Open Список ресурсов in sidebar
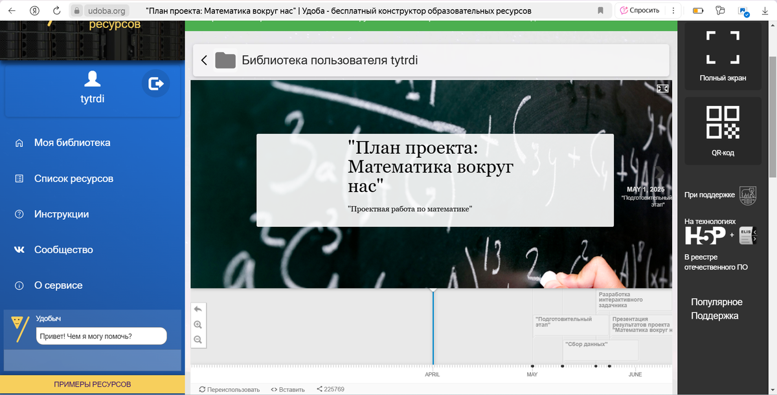This screenshot has width=777, height=395. tap(73, 178)
